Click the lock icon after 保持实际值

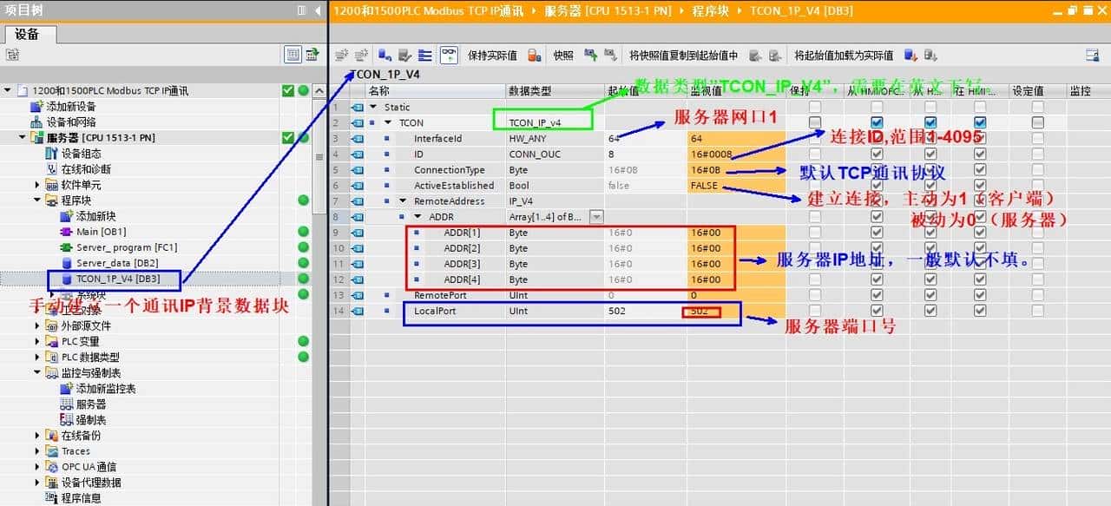coord(536,55)
